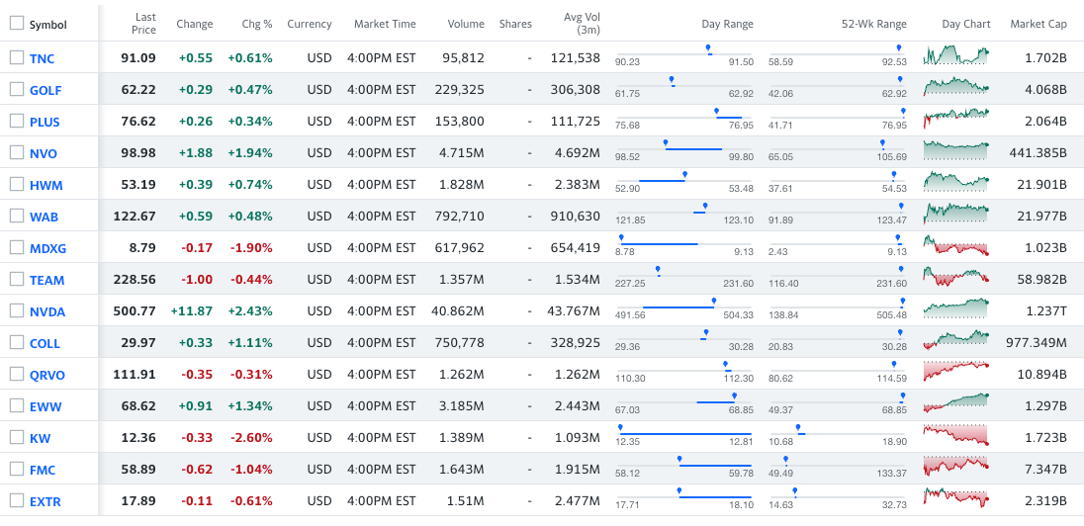Viewport: 1084px width, 526px height.
Task: Click the KW 52-week range bar
Action: click(x=837, y=433)
